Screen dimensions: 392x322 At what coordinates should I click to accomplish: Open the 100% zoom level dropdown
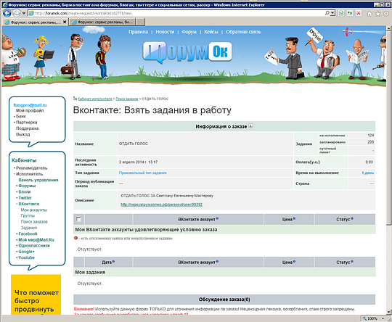[383, 318]
